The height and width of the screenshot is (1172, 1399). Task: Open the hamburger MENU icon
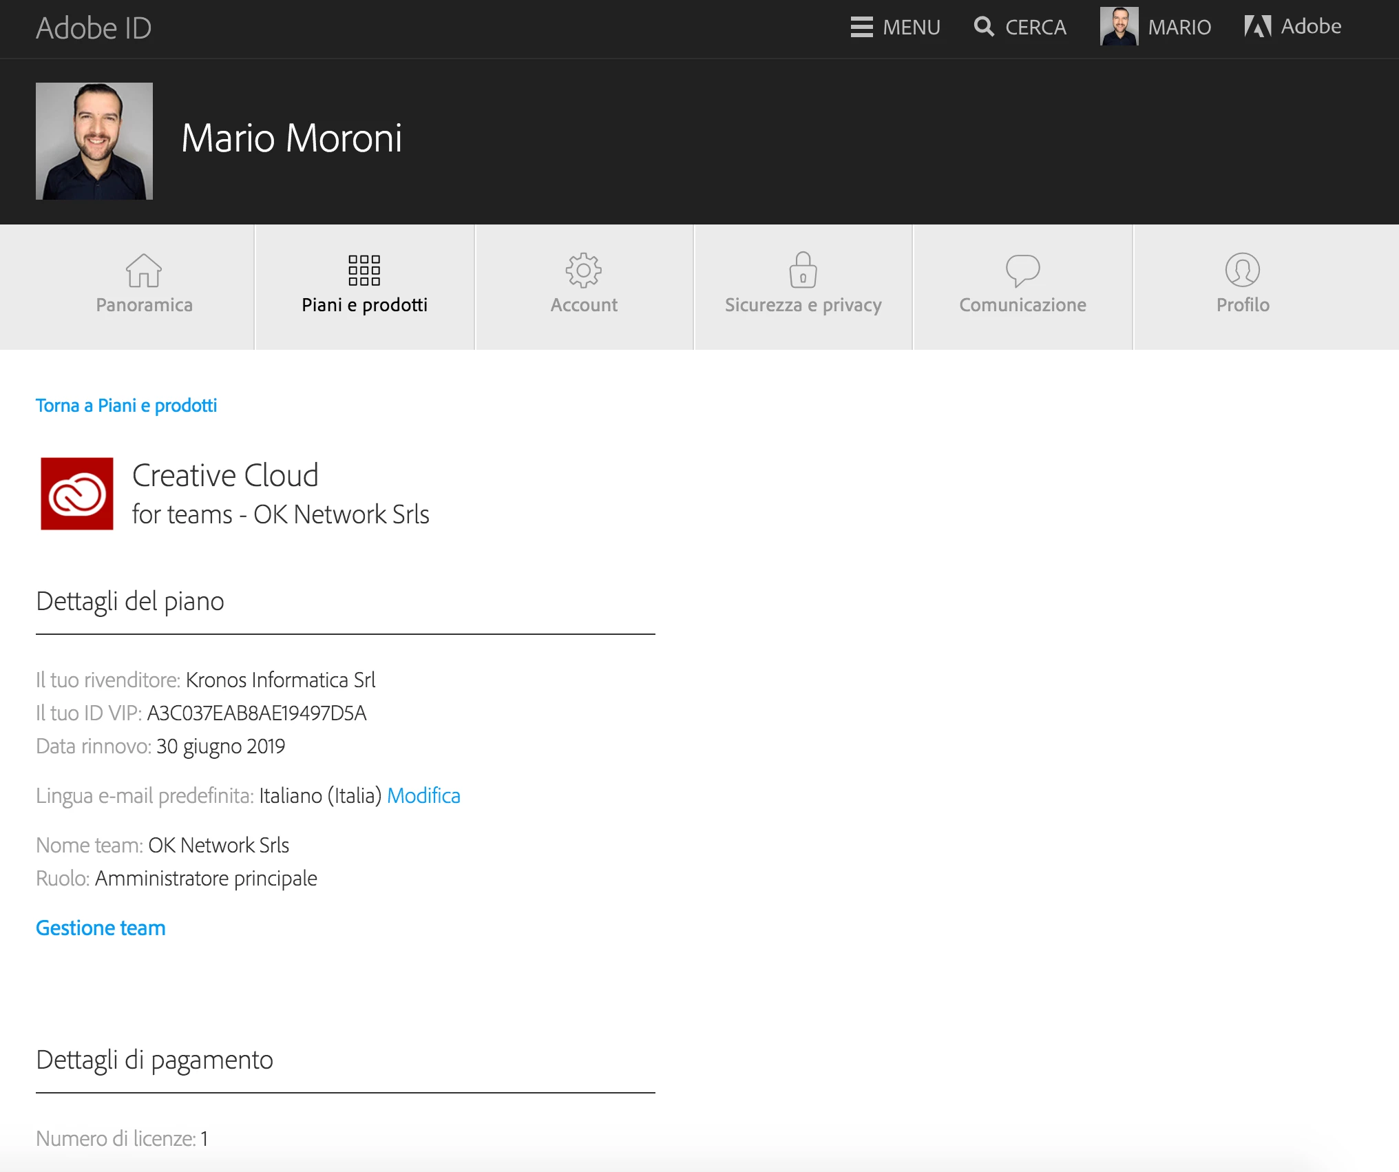(861, 27)
